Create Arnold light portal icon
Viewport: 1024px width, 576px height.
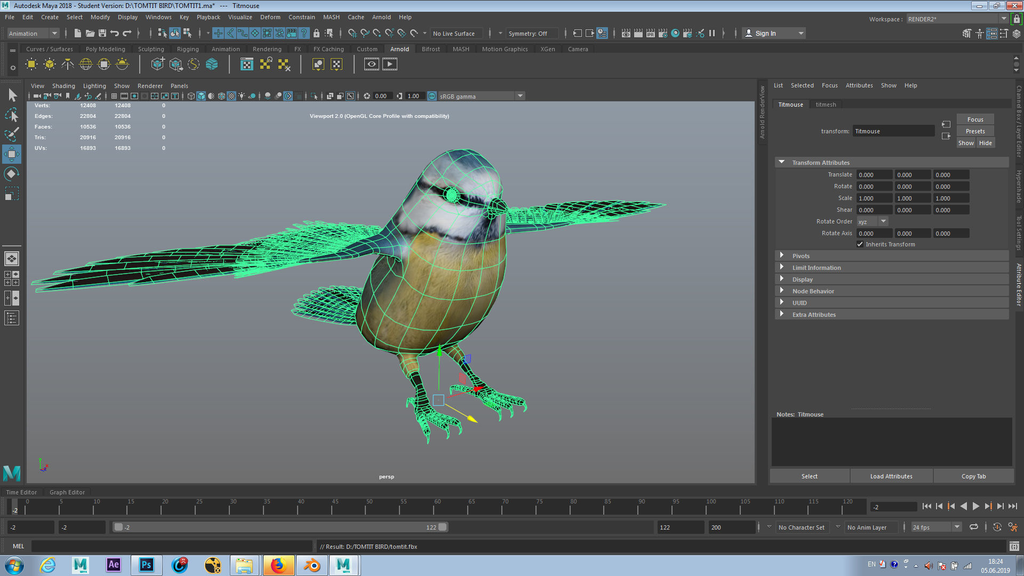104,65
